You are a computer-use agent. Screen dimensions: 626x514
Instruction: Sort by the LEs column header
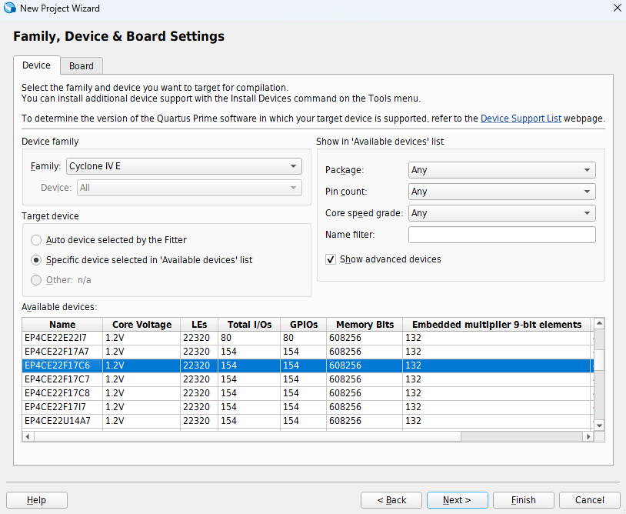coord(199,324)
